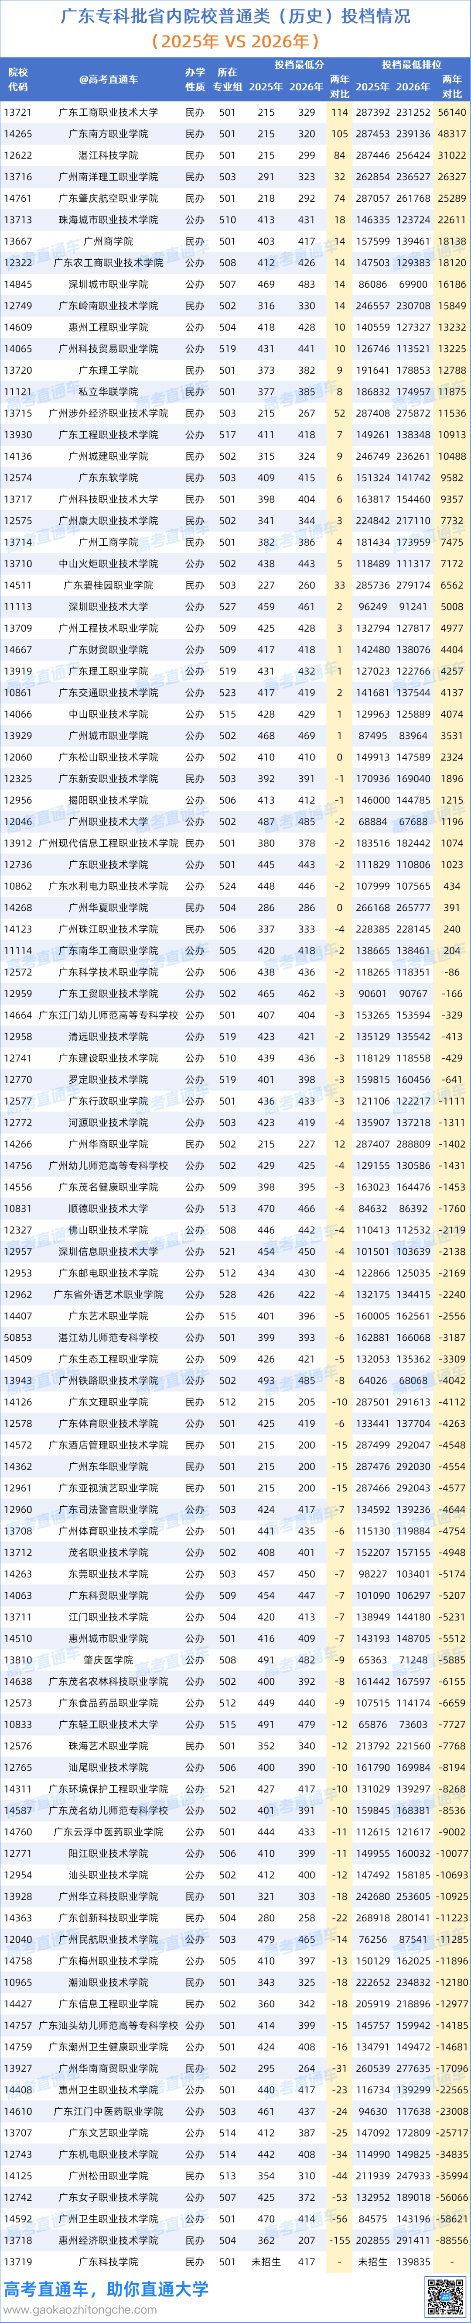Select 汕尾职业技术学院
This screenshot has width=471, height=2323.
click(108, 1768)
